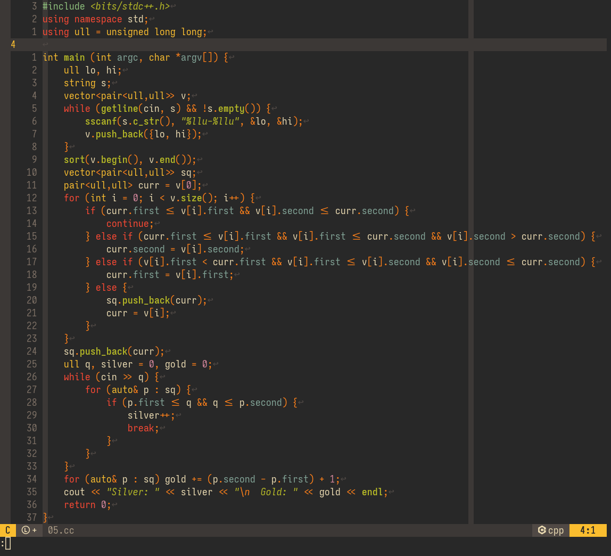Click the sscanf call line
This screenshot has width=611, height=556.
[x=194, y=121]
